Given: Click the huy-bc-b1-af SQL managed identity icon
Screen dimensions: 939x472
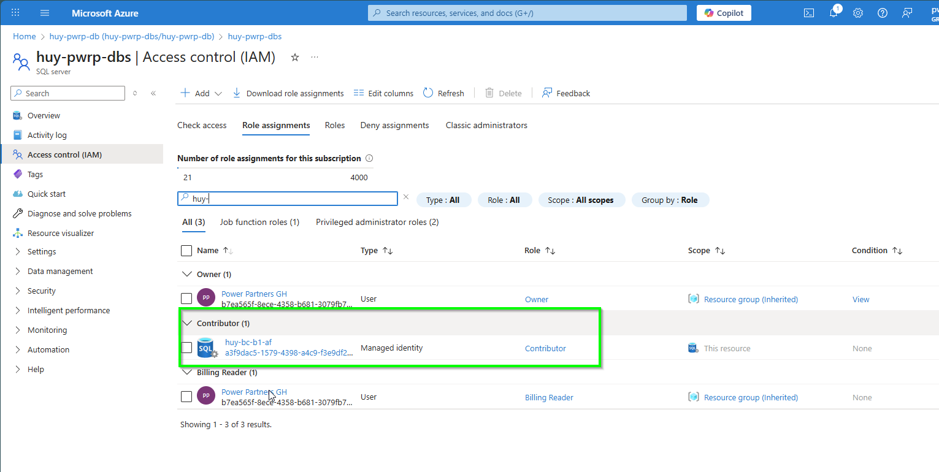Looking at the screenshot, I should [207, 348].
